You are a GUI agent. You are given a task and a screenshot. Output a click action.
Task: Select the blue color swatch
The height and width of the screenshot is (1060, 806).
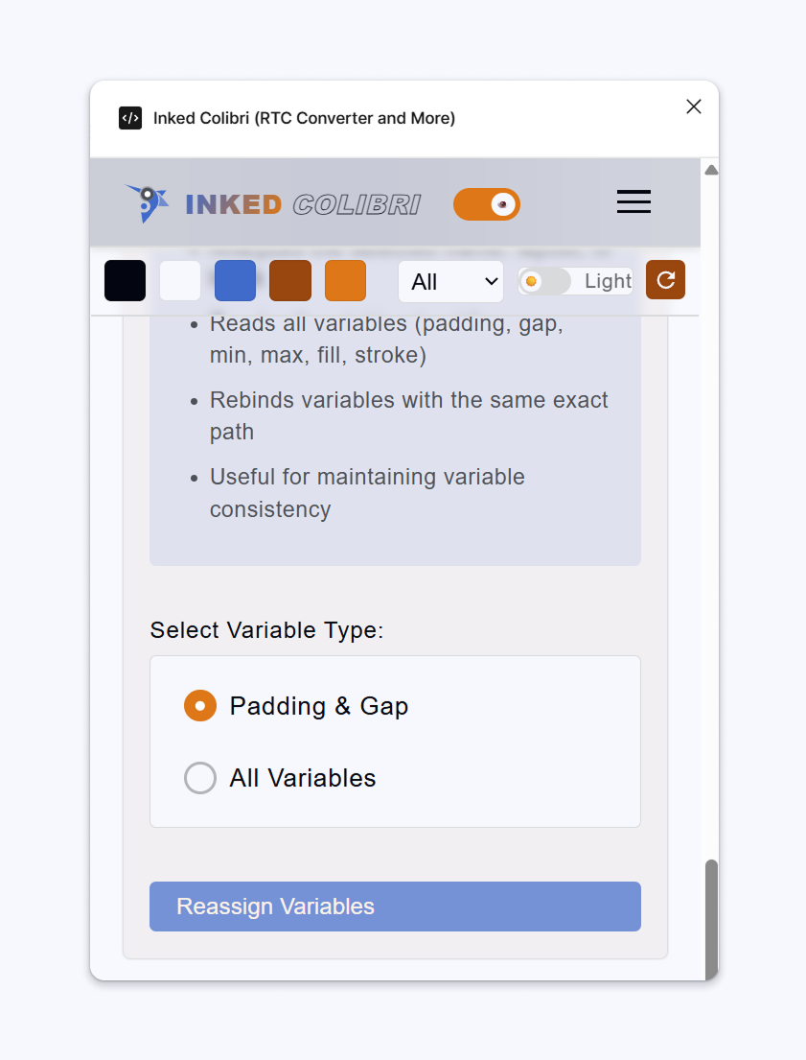(x=235, y=280)
